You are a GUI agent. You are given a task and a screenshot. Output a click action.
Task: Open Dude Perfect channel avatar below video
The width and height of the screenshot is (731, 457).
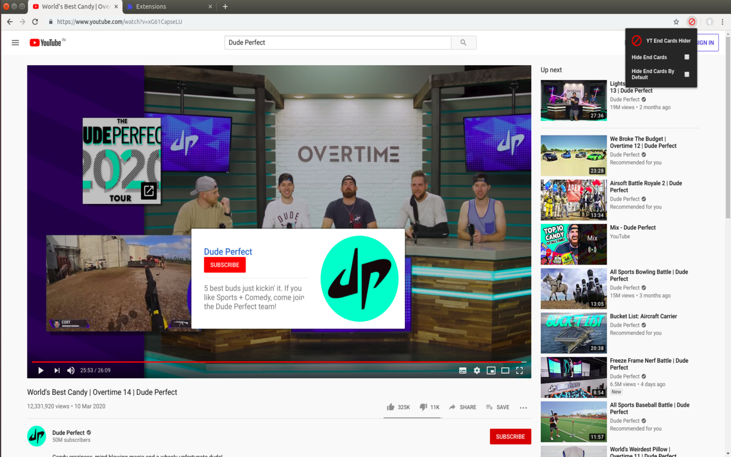click(37, 436)
